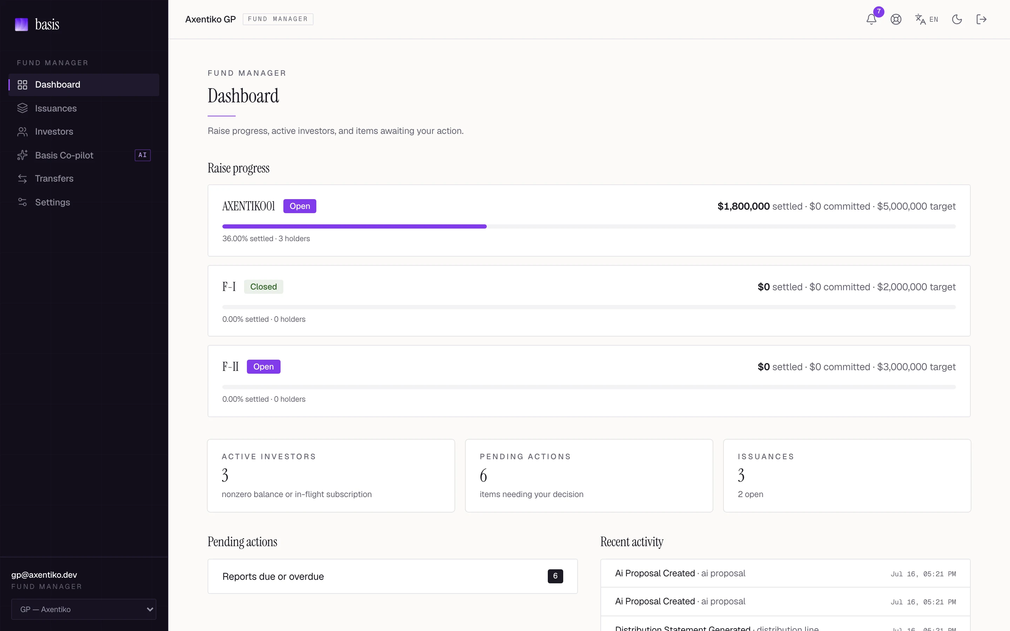Open the help lifebuoy icon
This screenshot has height=631, width=1010.
click(896, 19)
